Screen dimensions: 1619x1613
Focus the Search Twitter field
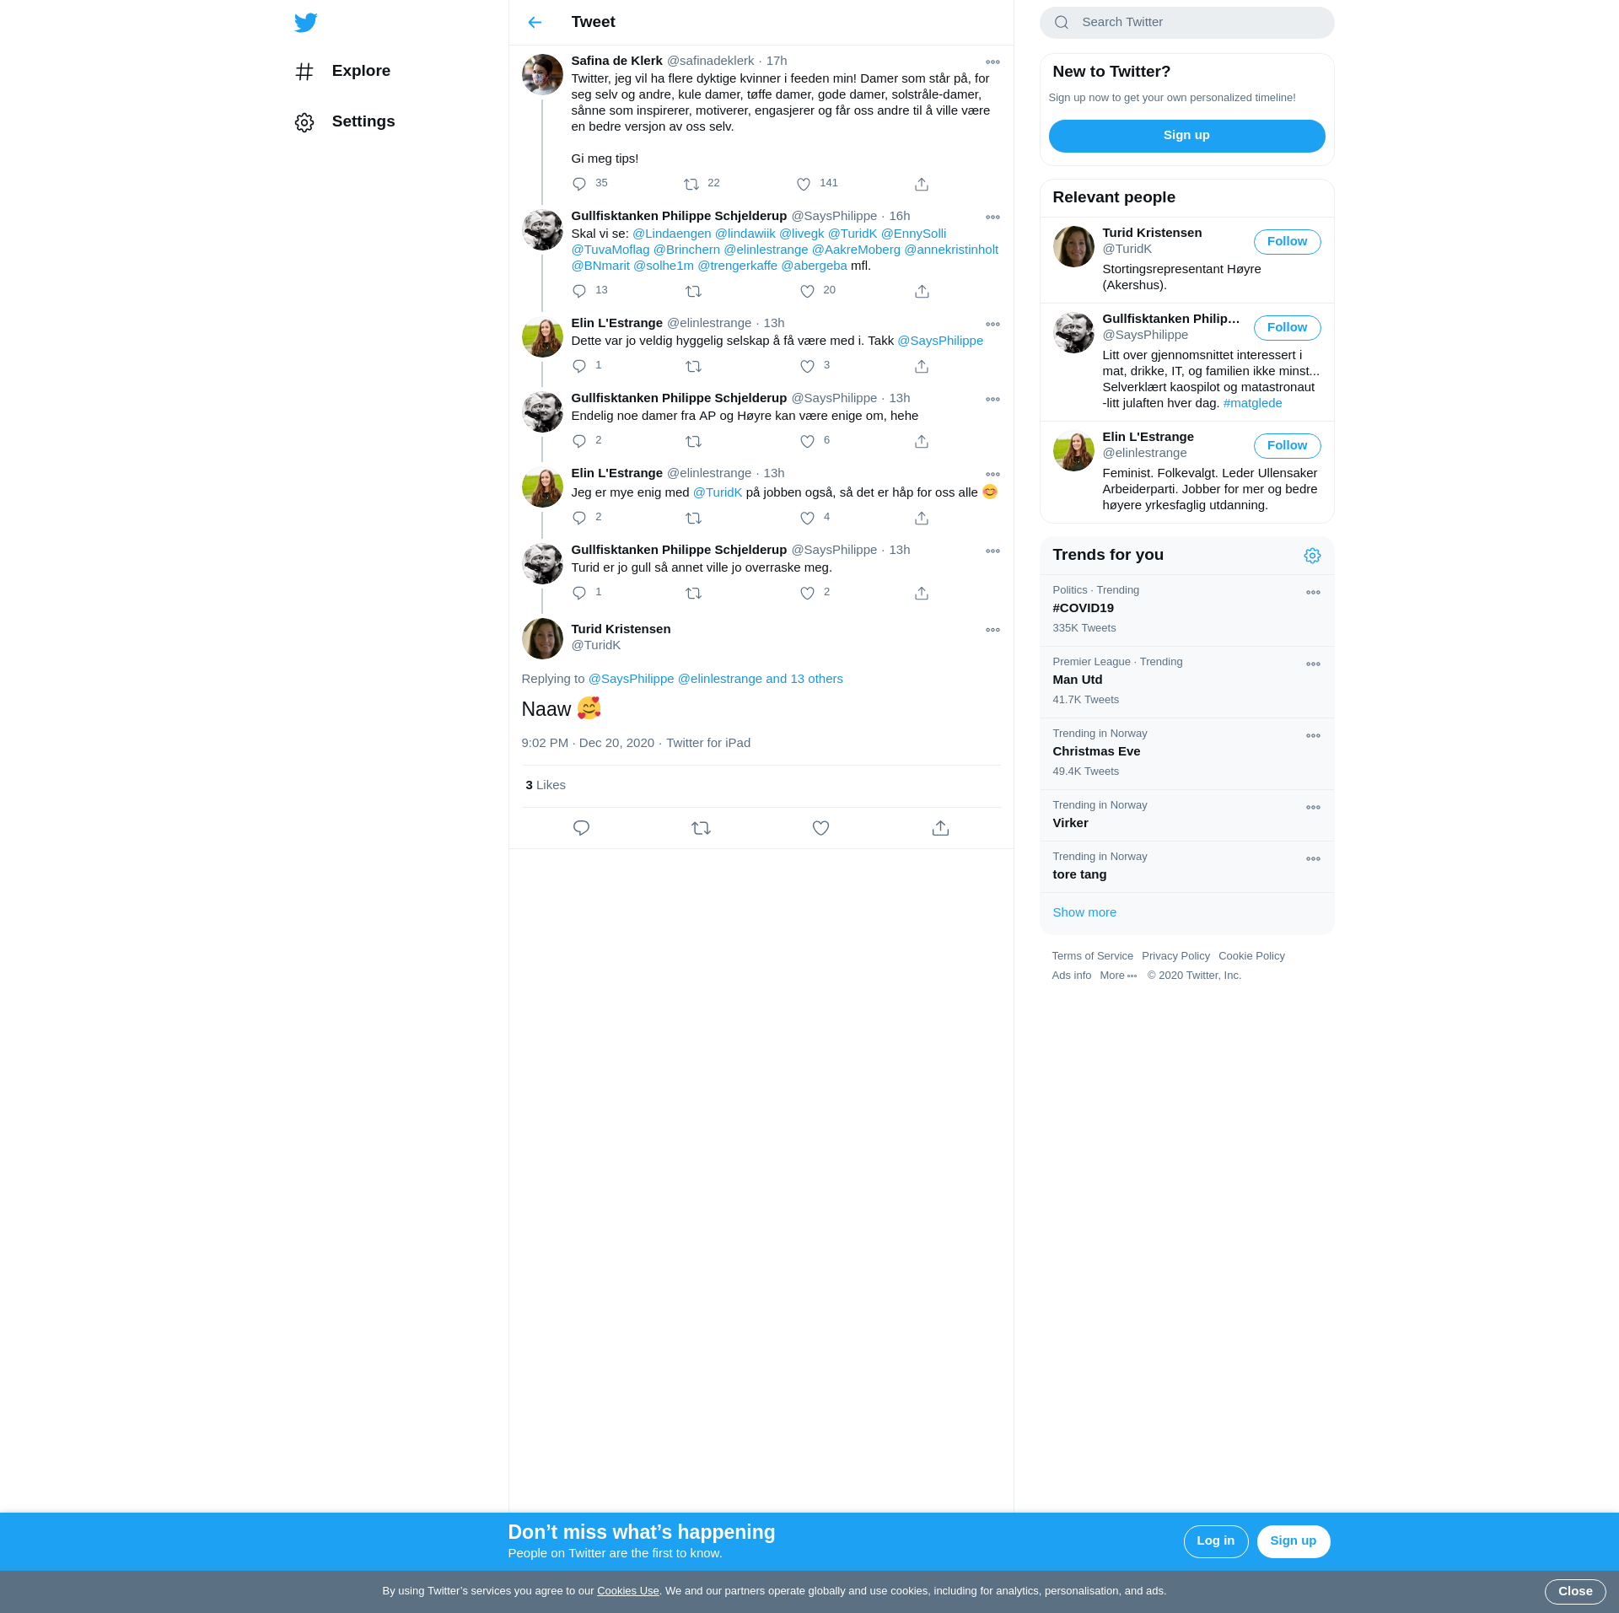1186,23
